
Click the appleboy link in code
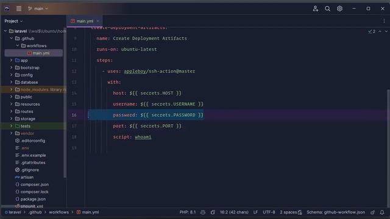tap(135, 71)
